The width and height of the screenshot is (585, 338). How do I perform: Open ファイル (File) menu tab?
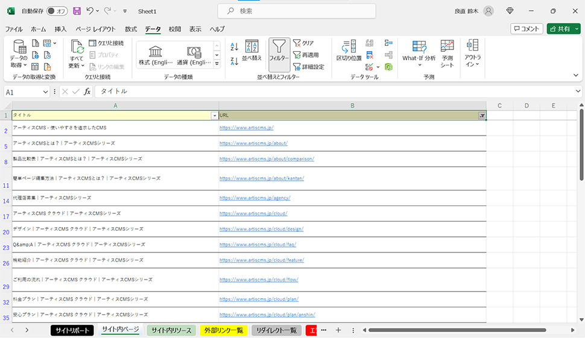[x=14, y=29]
